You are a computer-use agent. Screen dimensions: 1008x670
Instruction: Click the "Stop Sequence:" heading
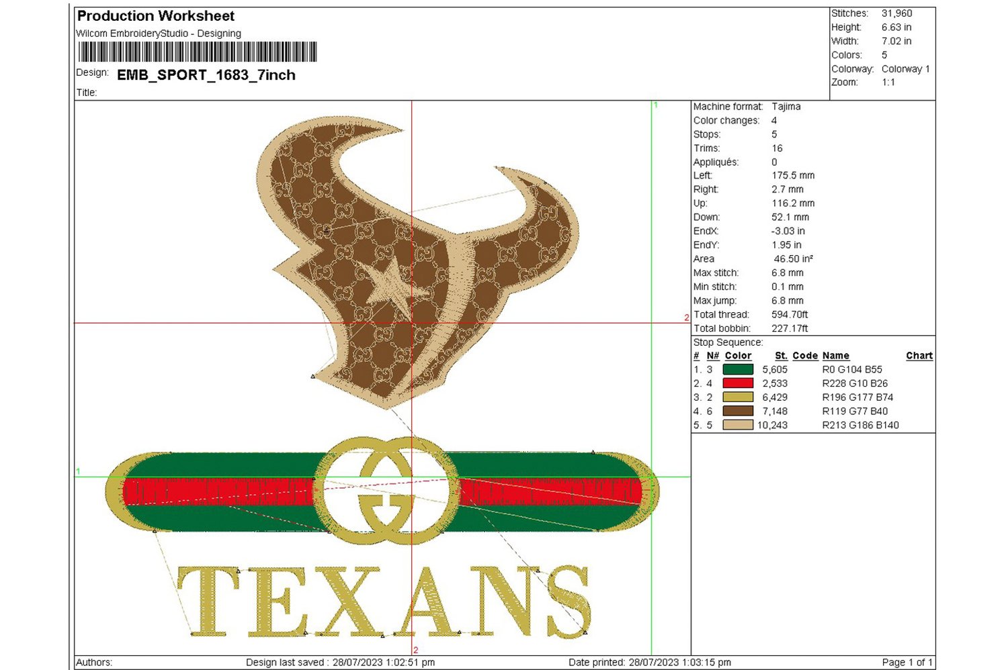pyautogui.click(x=728, y=342)
